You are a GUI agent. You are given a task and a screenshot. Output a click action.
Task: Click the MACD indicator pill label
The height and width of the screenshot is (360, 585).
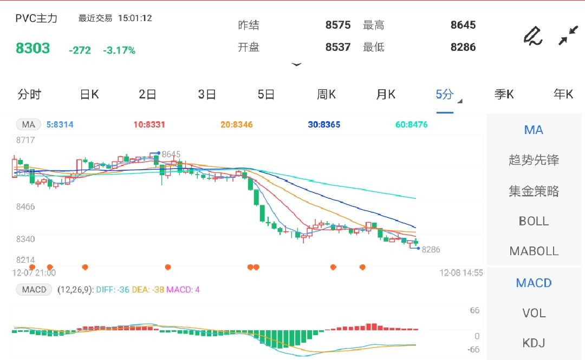(x=34, y=289)
